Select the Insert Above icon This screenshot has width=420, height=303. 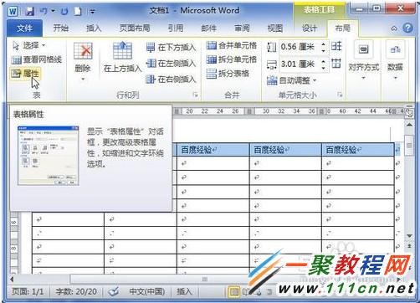click(122, 51)
